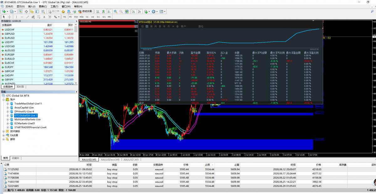Toggle the AutoTrading (自动交易) button
Screen dimensions: 376x194
click(x=85, y=11)
